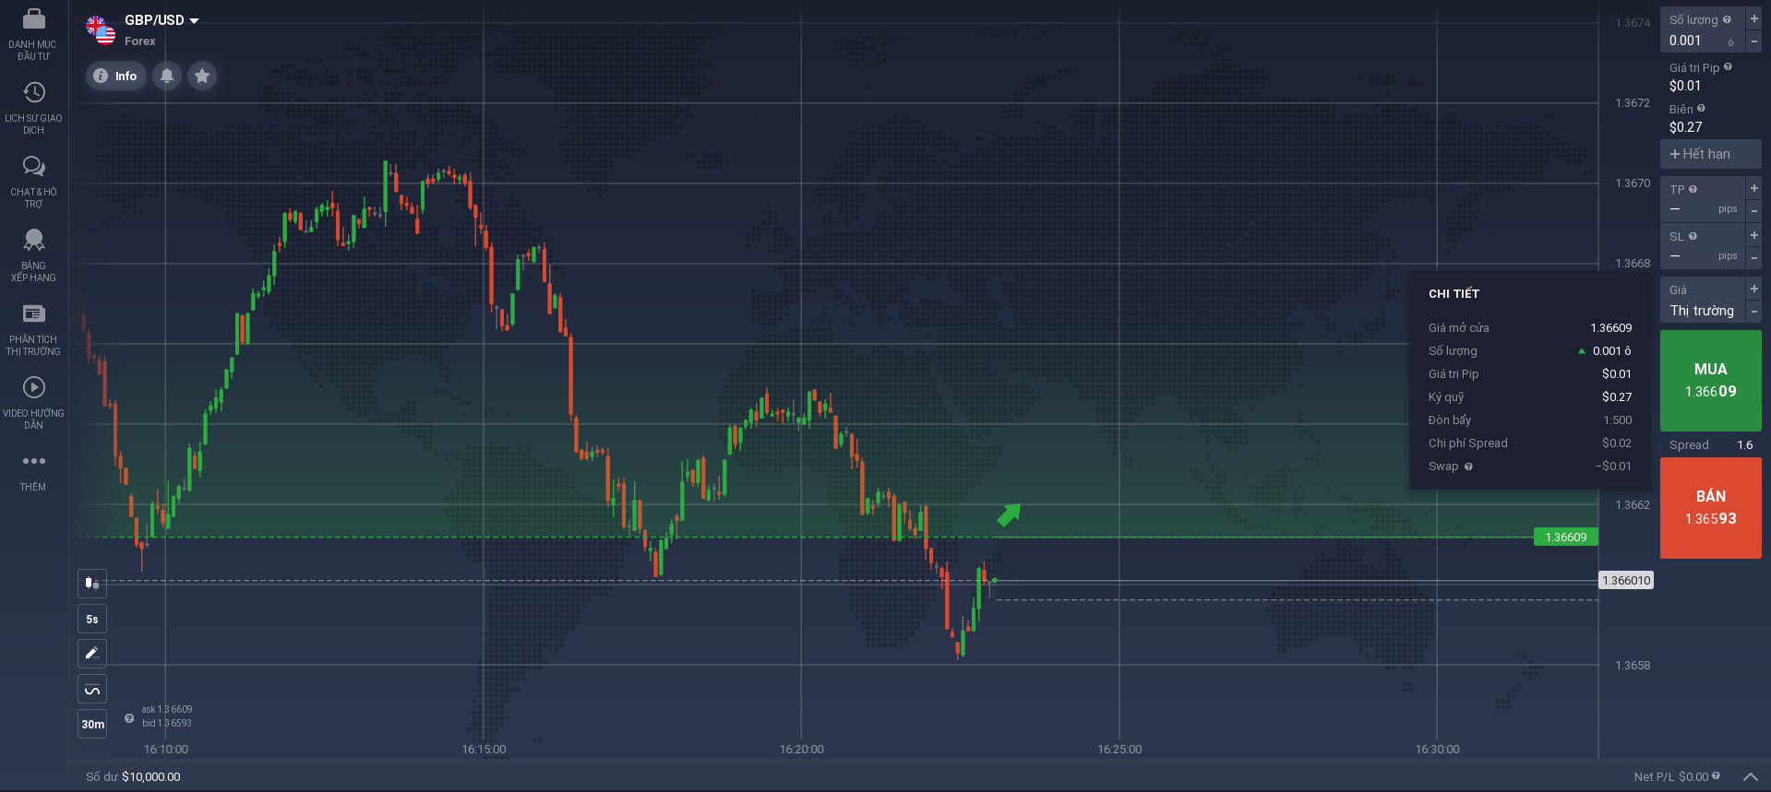This screenshot has width=1771, height=792.
Task: Click the Hết hạn expiration button
Action: tap(1710, 154)
